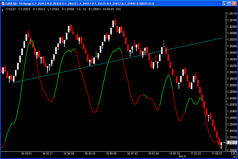Click the V:6 volume value in data bar
238x159 pixels.
[78, 9]
